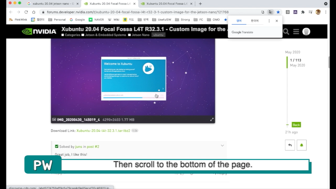Open the install/download icon in address bar
The width and height of the screenshot is (336, 189).
(x=263, y=12)
